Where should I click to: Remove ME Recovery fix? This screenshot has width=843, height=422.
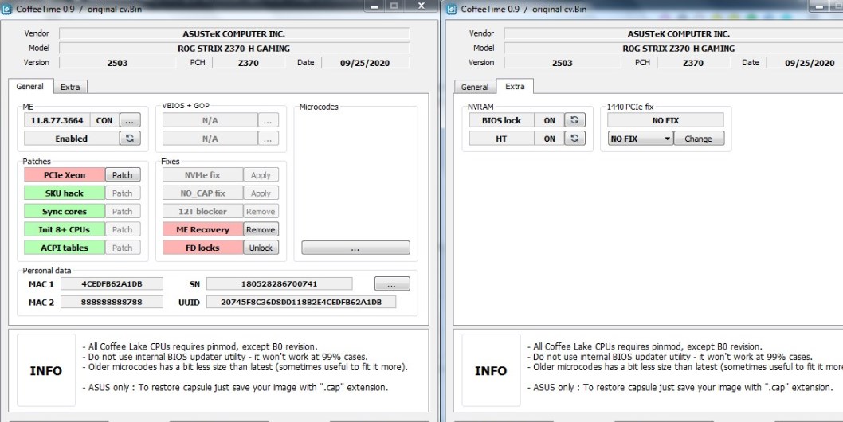[x=261, y=229]
